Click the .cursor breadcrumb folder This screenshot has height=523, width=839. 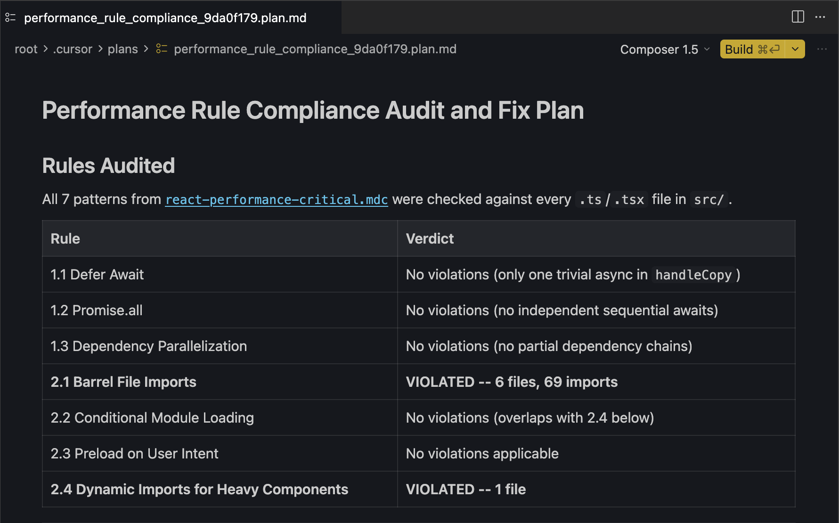(x=73, y=49)
